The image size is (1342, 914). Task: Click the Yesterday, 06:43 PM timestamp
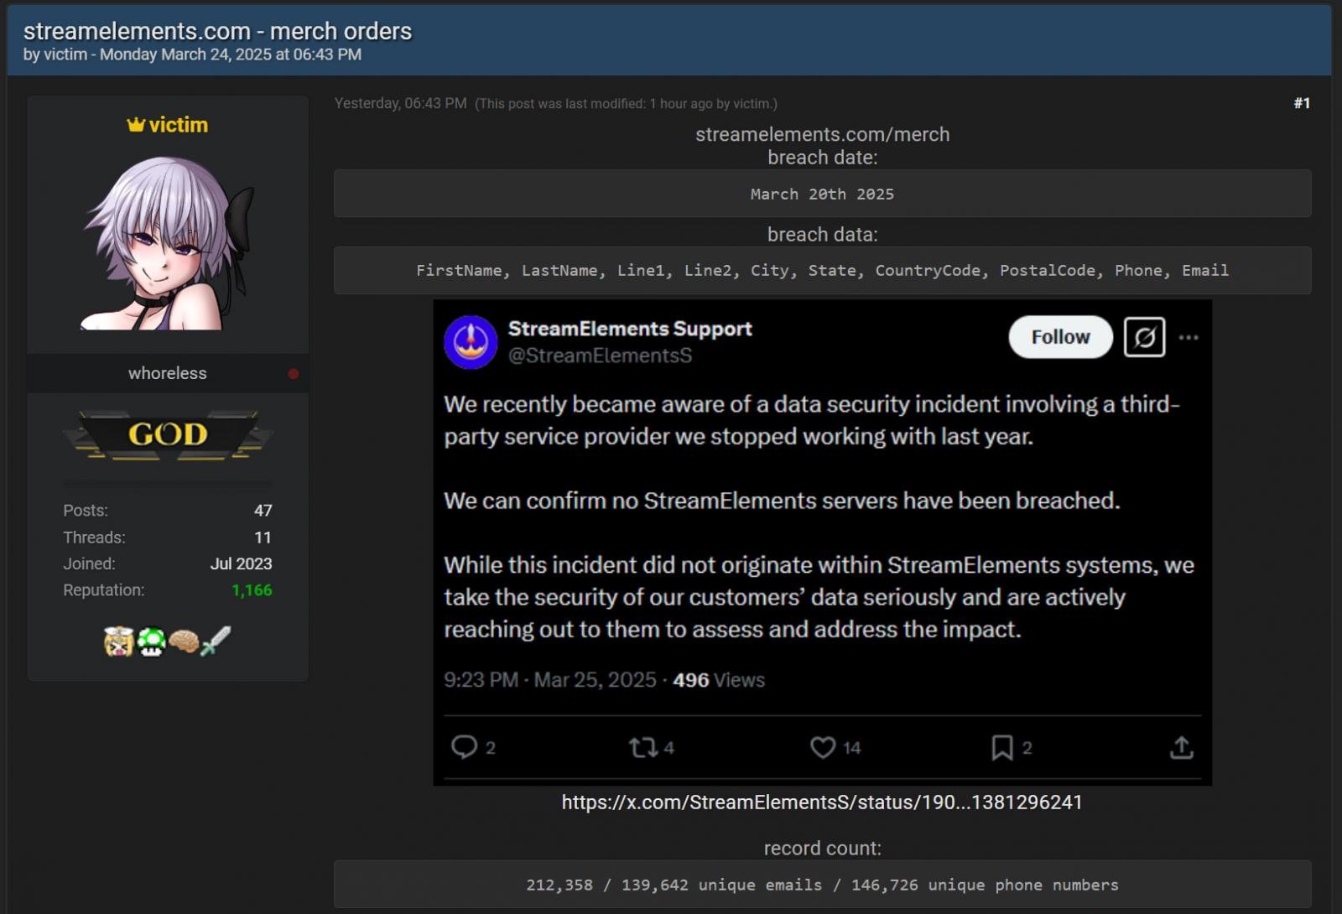click(400, 103)
